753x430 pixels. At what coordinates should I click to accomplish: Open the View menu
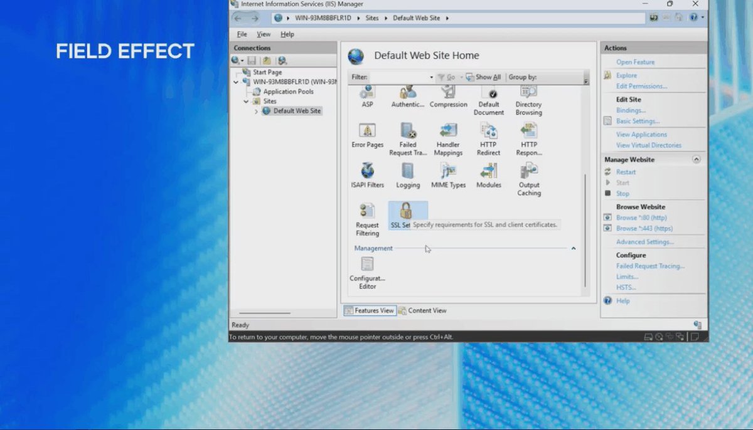point(264,34)
